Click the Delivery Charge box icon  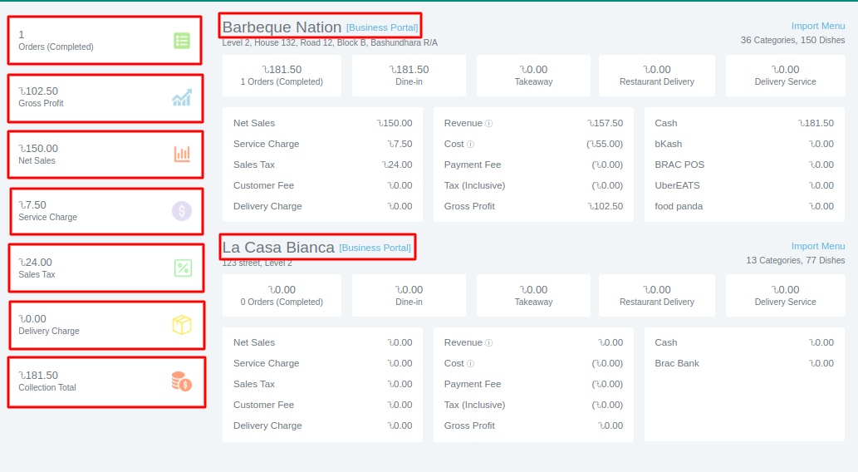(182, 325)
